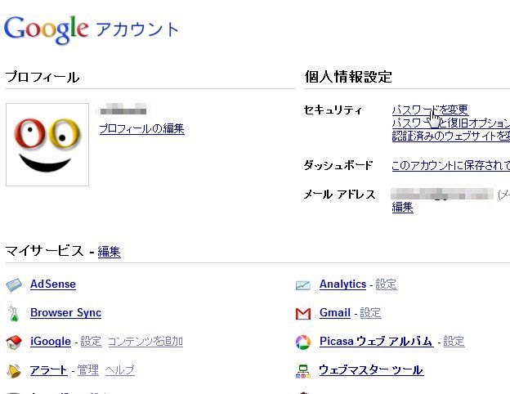The height and width of the screenshot is (394, 510).
Task: Click the iGoogle house icon
Action: click(x=14, y=343)
